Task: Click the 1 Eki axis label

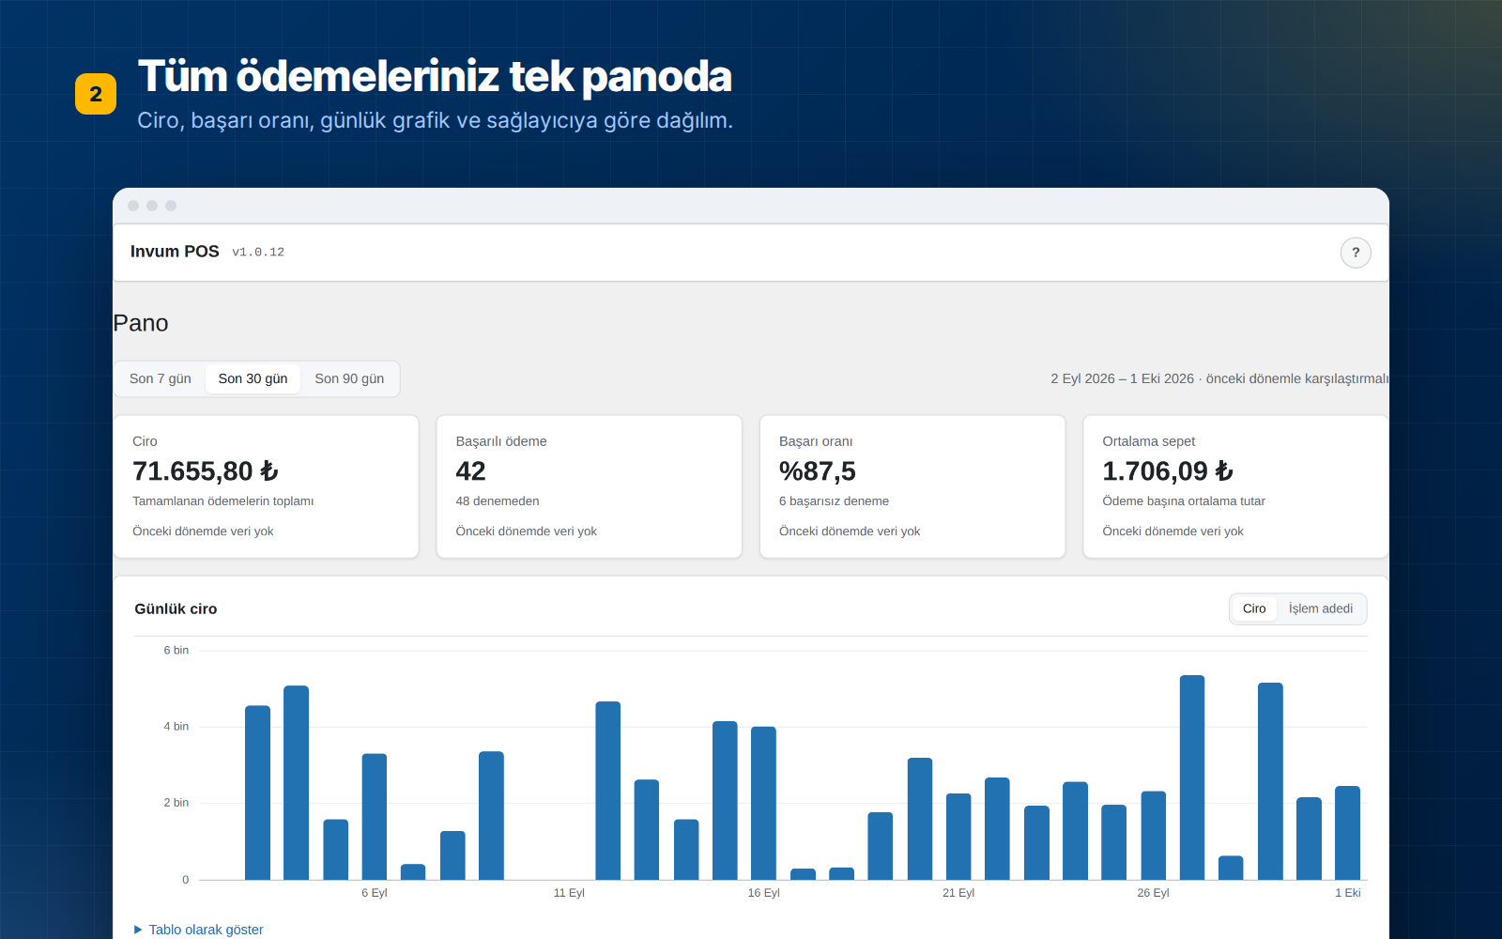Action: tap(1348, 893)
